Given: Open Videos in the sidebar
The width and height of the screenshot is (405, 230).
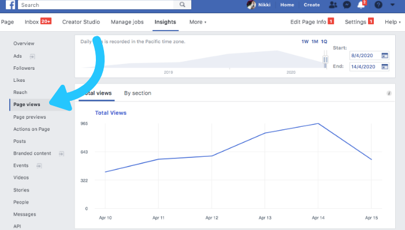Looking at the screenshot, I should (21, 178).
